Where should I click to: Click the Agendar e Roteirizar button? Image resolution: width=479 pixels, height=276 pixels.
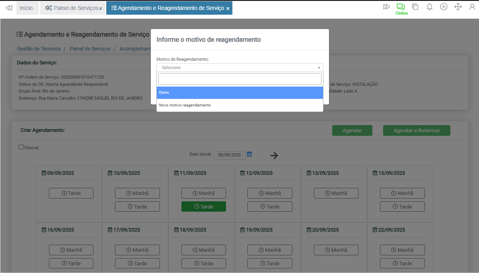pos(416,130)
